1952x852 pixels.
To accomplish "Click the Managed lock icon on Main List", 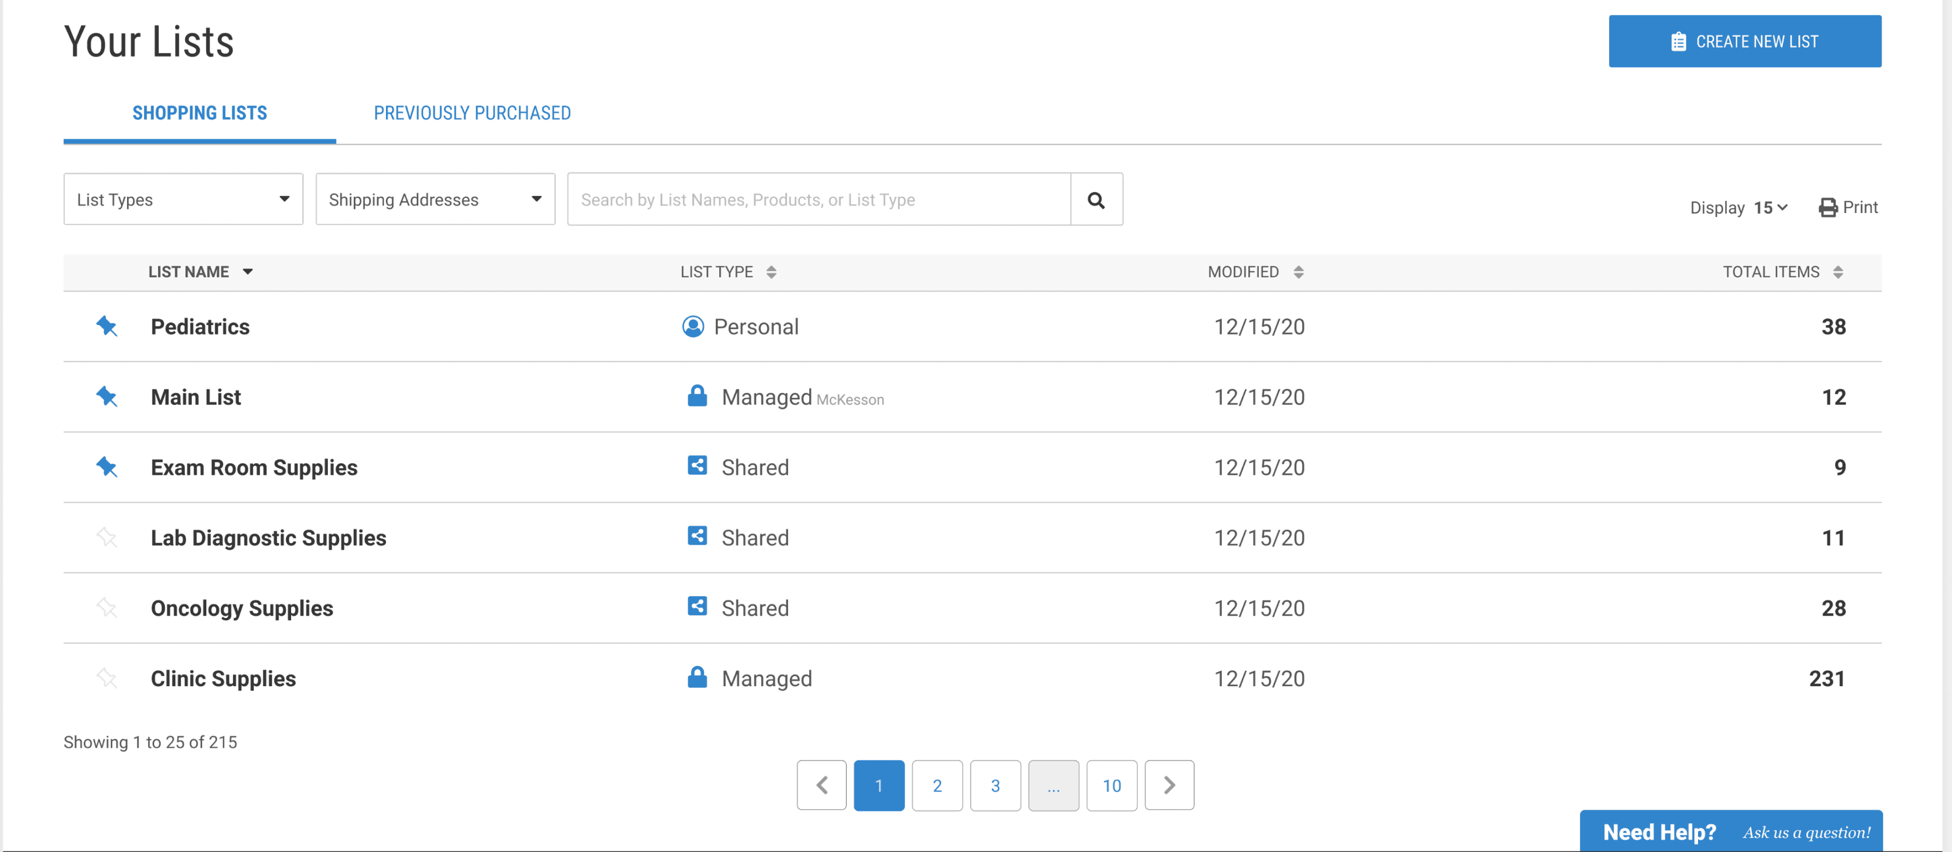I will point(697,397).
